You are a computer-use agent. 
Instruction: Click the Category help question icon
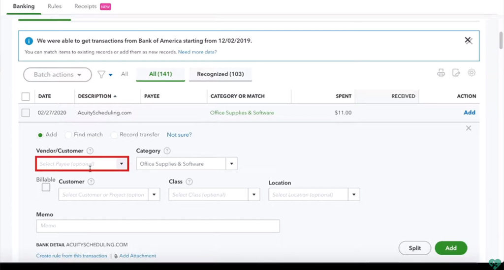[167, 151]
